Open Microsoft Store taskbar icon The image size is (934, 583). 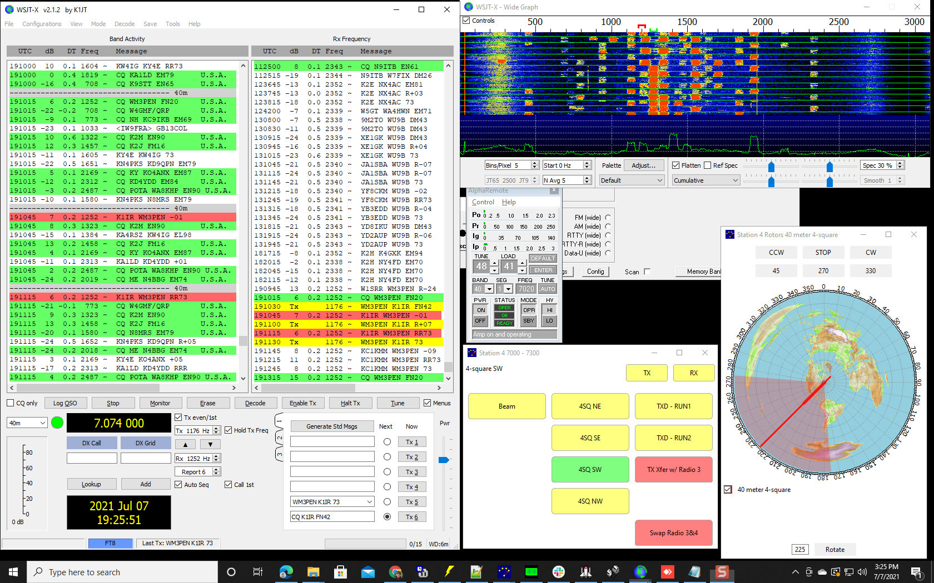[x=340, y=572]
